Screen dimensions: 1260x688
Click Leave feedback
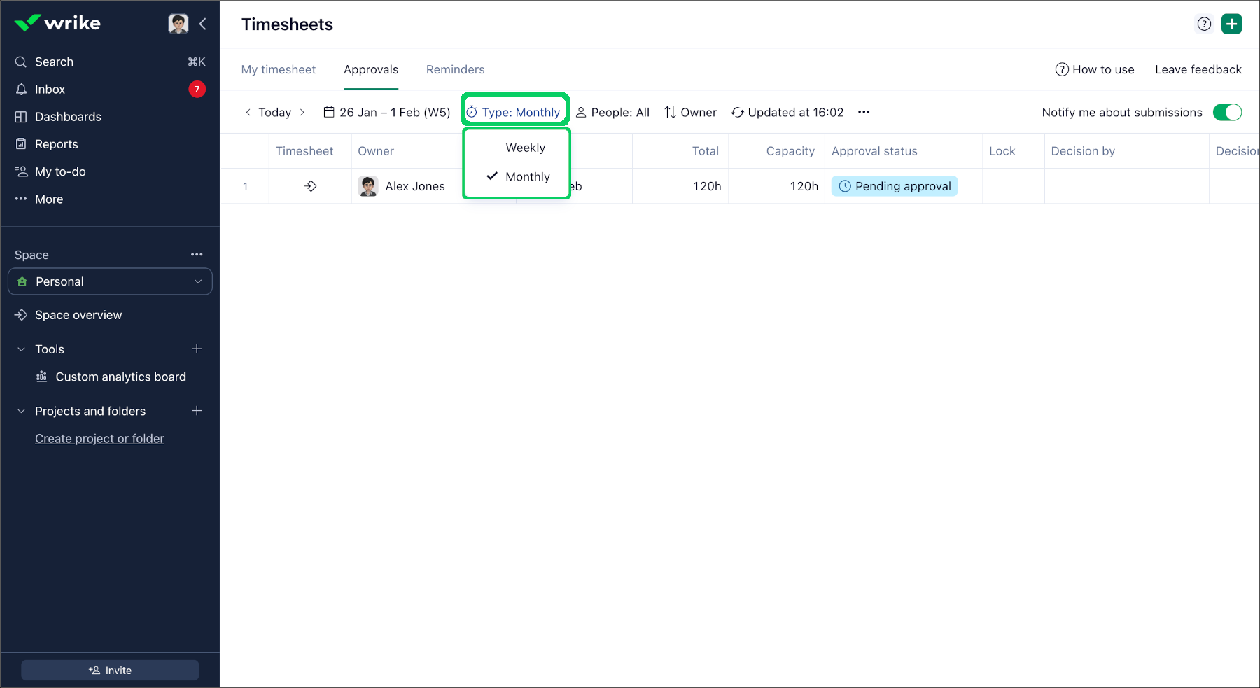coord(1198,69)
